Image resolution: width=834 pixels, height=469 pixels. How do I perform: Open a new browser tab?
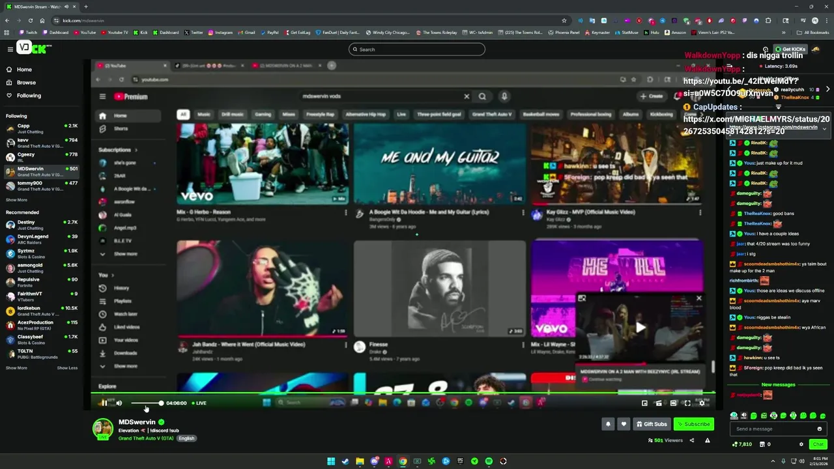85,7
